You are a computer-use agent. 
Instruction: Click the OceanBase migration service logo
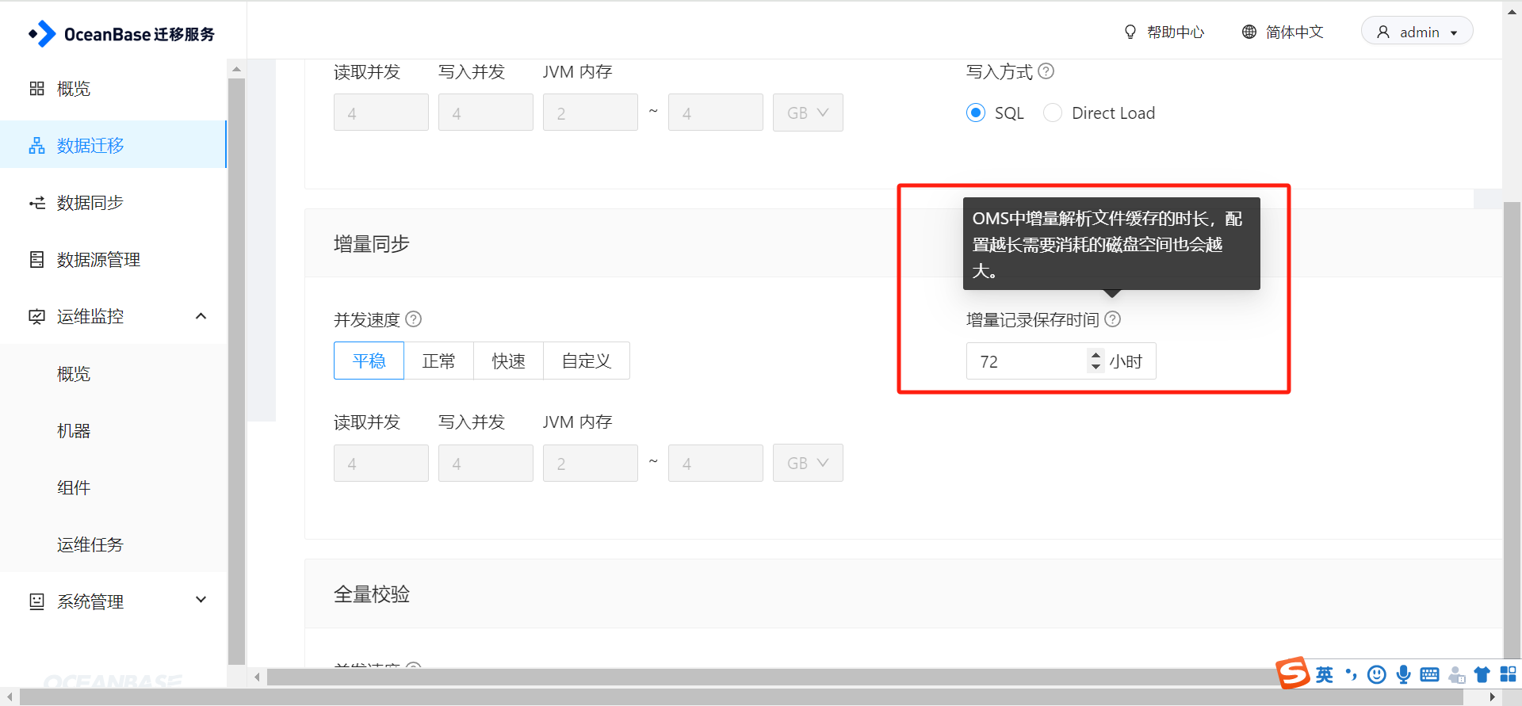click(x=121, y=34)
